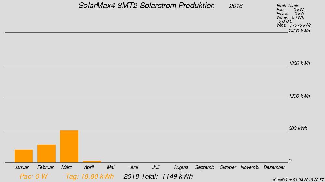Click the 'Wtot: 77075 kWh' line
Screen dimensions: 325x182
tap(294, 25)
